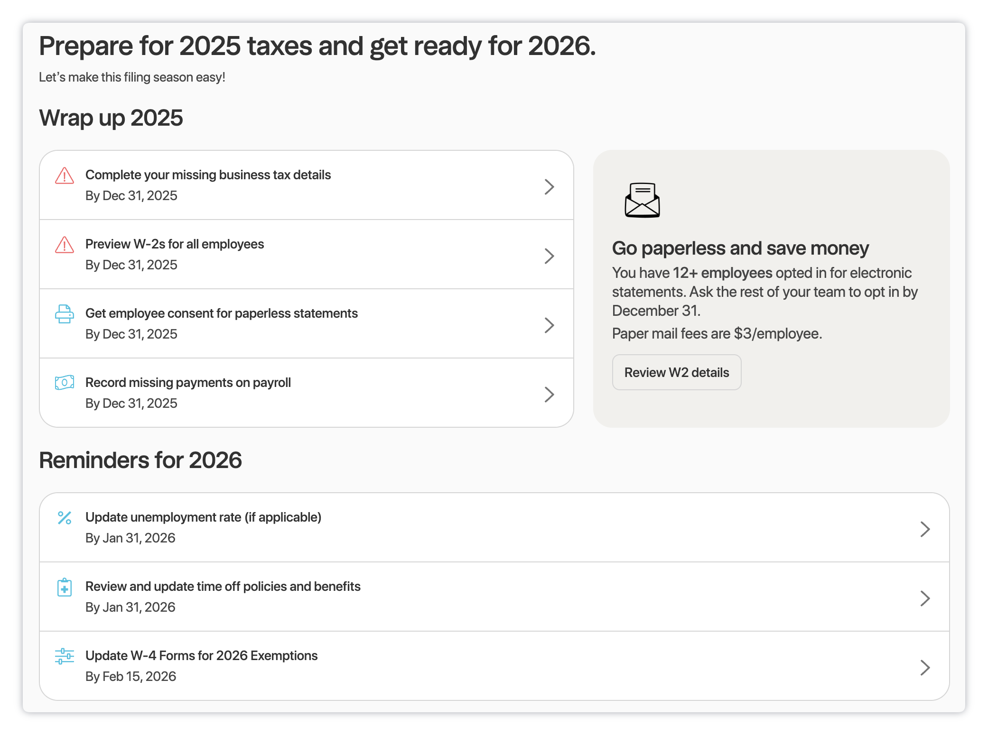Click warning icon beside missing business tax details
The height and width of the screenshot is (735, 988).
coord(65,175)
